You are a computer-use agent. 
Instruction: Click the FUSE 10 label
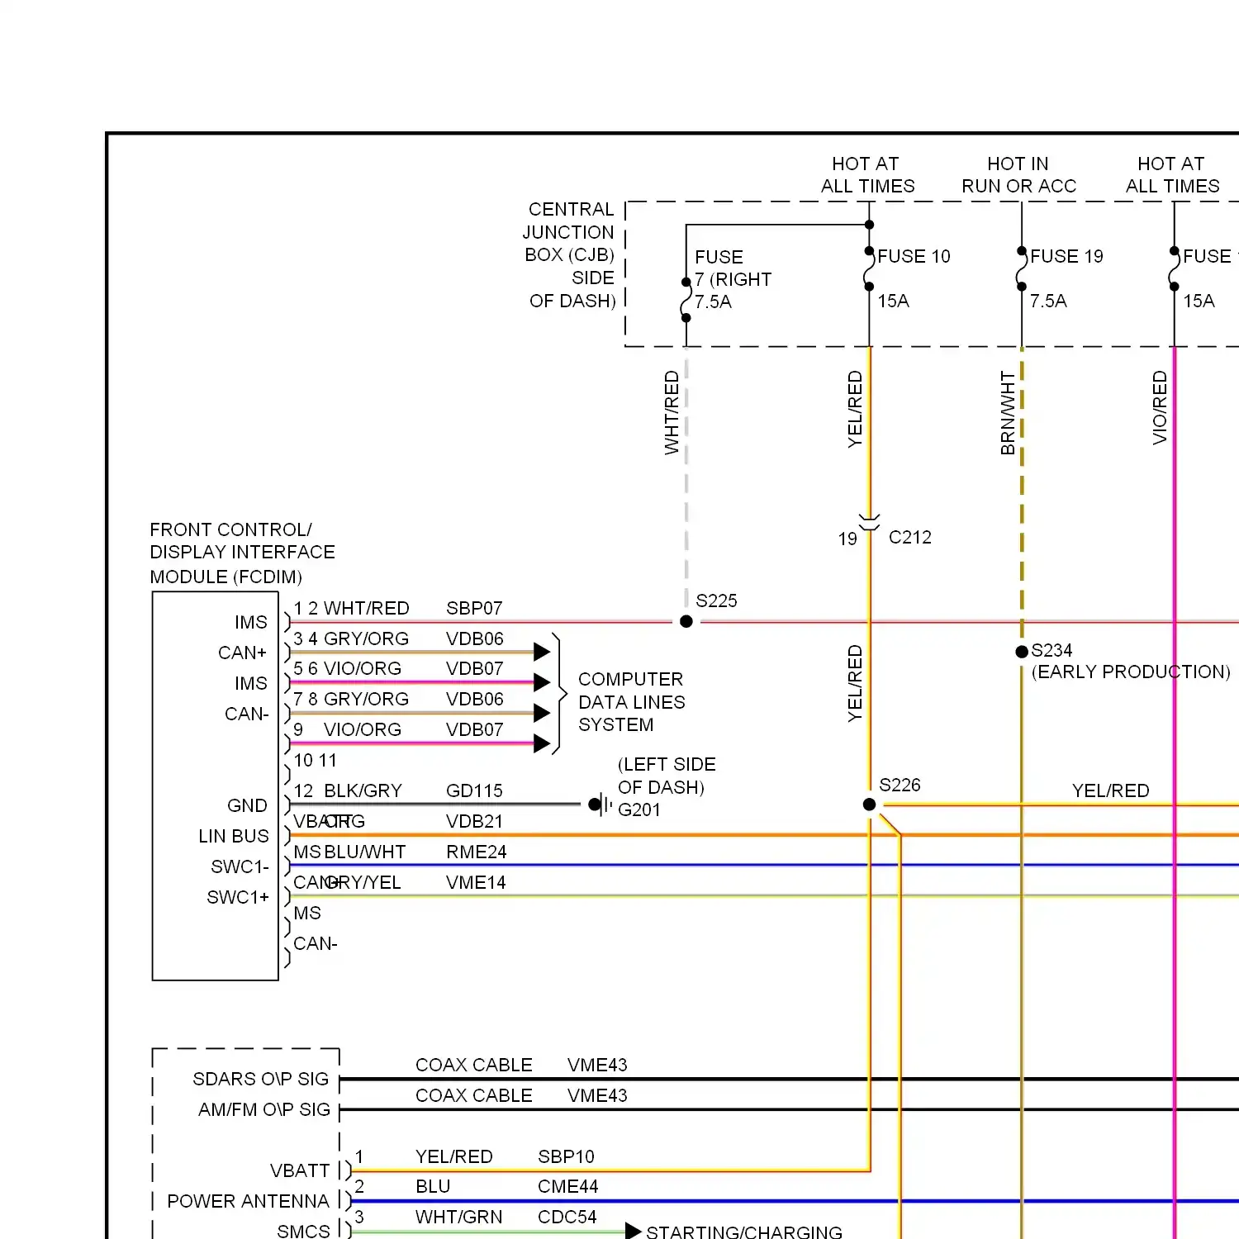[x=914, y=256]
